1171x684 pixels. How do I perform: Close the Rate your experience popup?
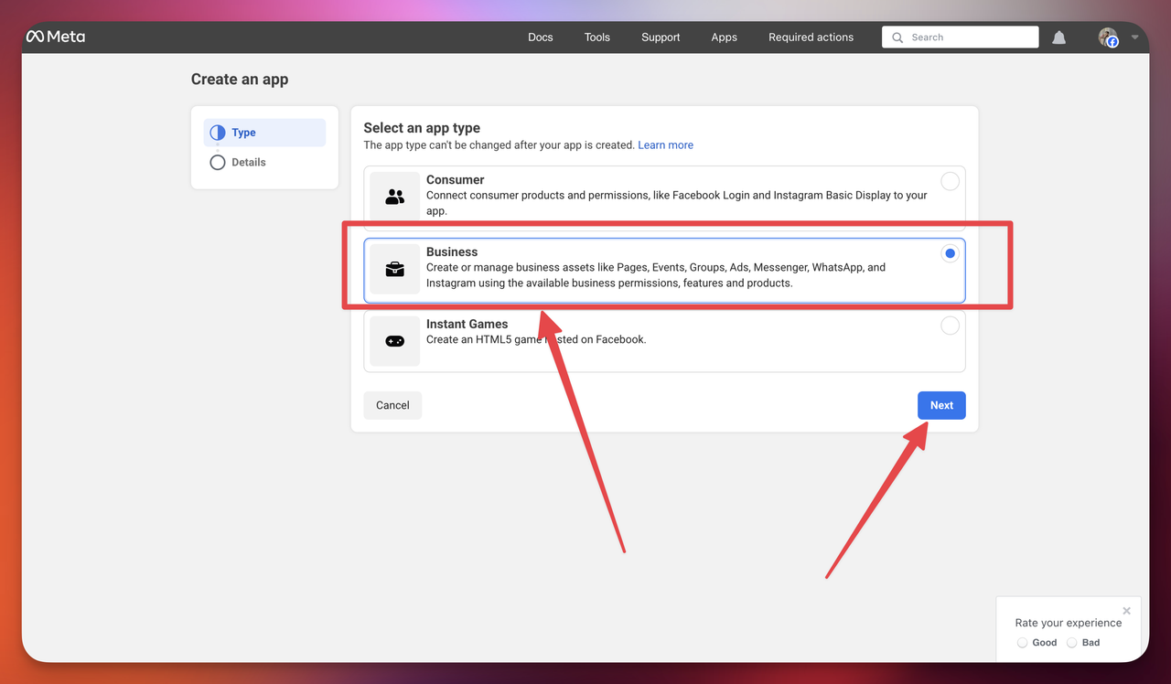pyautogui.click(x=1126, y=611)
